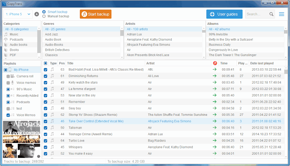Viewport: 290px width, 166px height.
Task: Open the iPhone 5 device dropdown
Action: pyautogui.click(x=18, y=14)
